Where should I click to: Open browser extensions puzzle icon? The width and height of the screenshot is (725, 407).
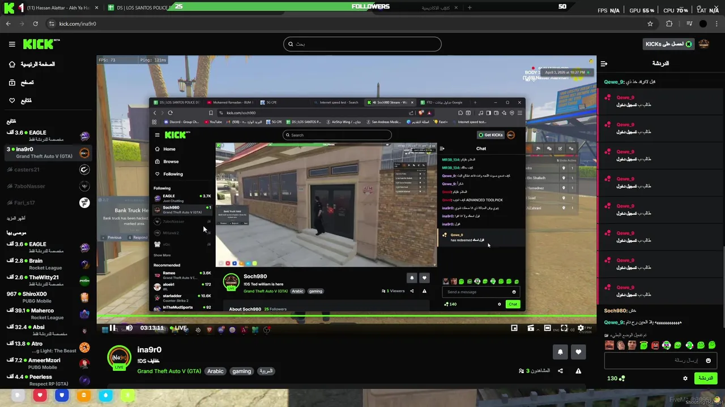click(669, 24)
